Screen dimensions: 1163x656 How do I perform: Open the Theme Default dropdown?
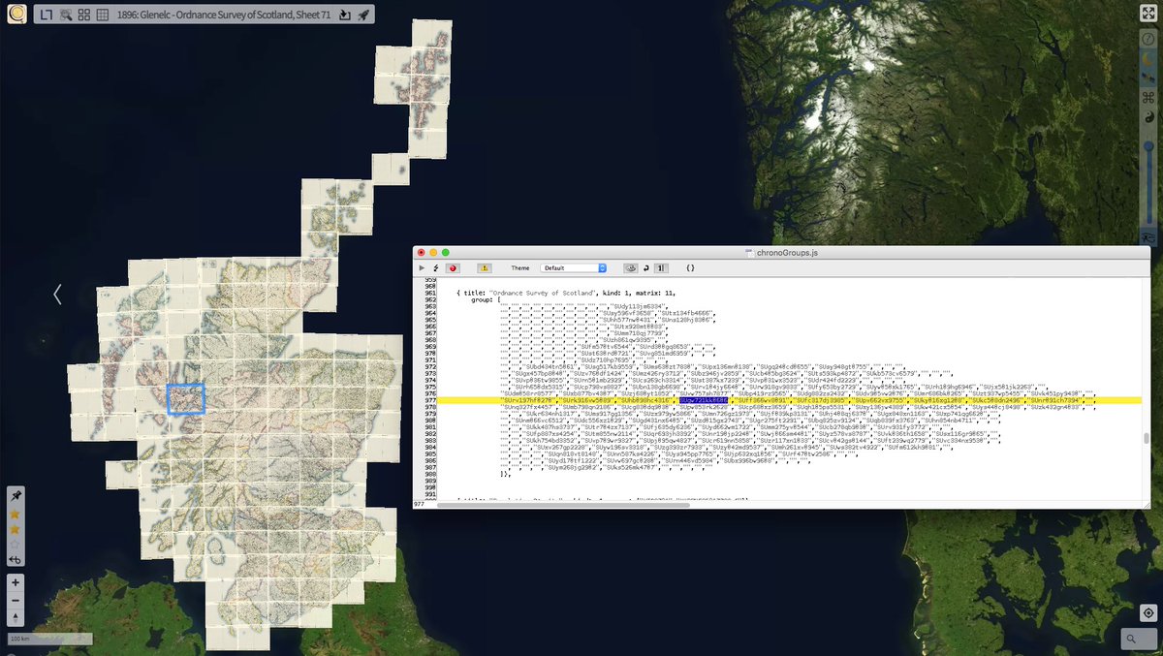point(574,267)
